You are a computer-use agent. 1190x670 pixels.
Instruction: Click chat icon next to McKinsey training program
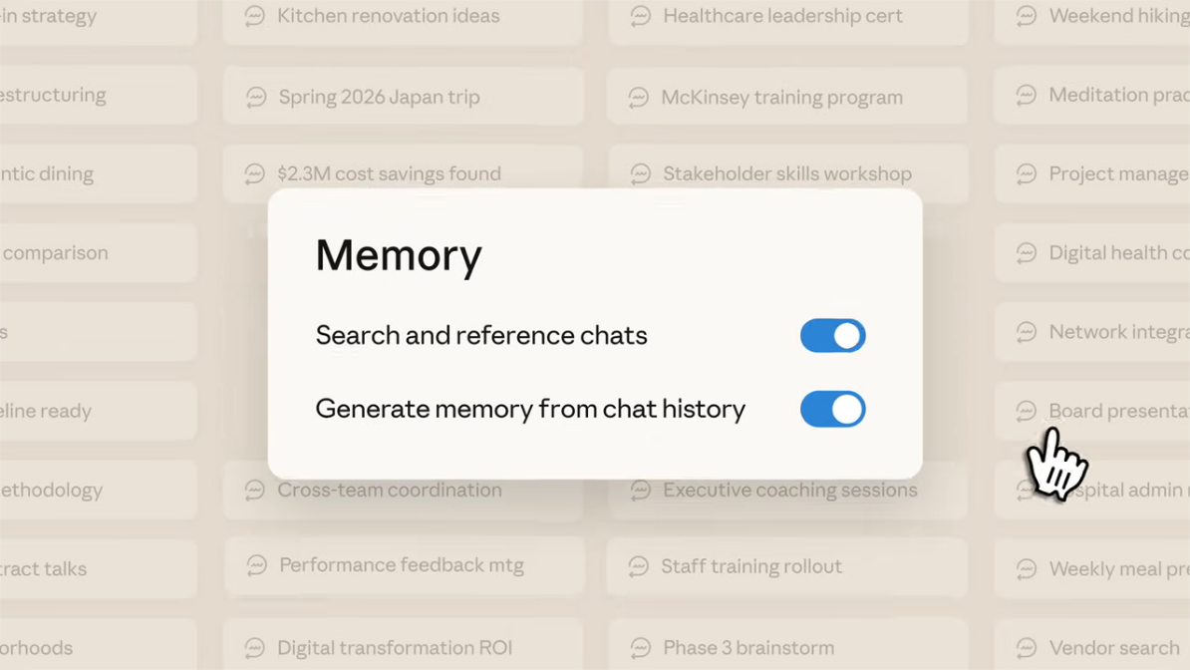click(639, 97)
